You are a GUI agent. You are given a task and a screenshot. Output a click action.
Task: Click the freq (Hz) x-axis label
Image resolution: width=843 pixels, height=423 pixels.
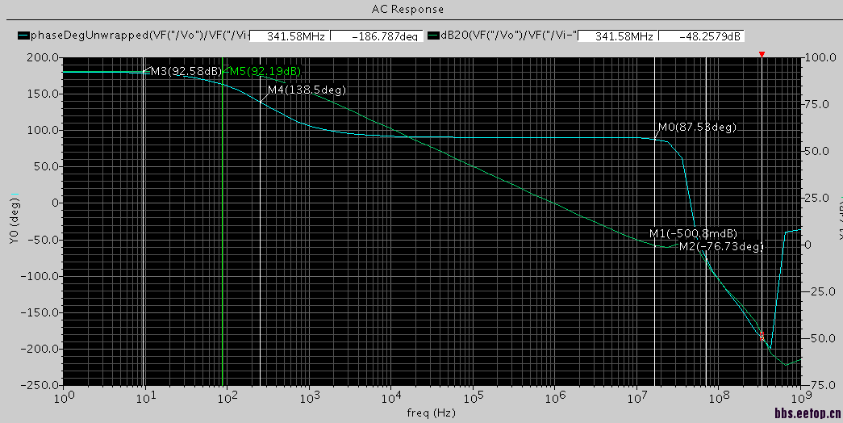click(431, 413)
